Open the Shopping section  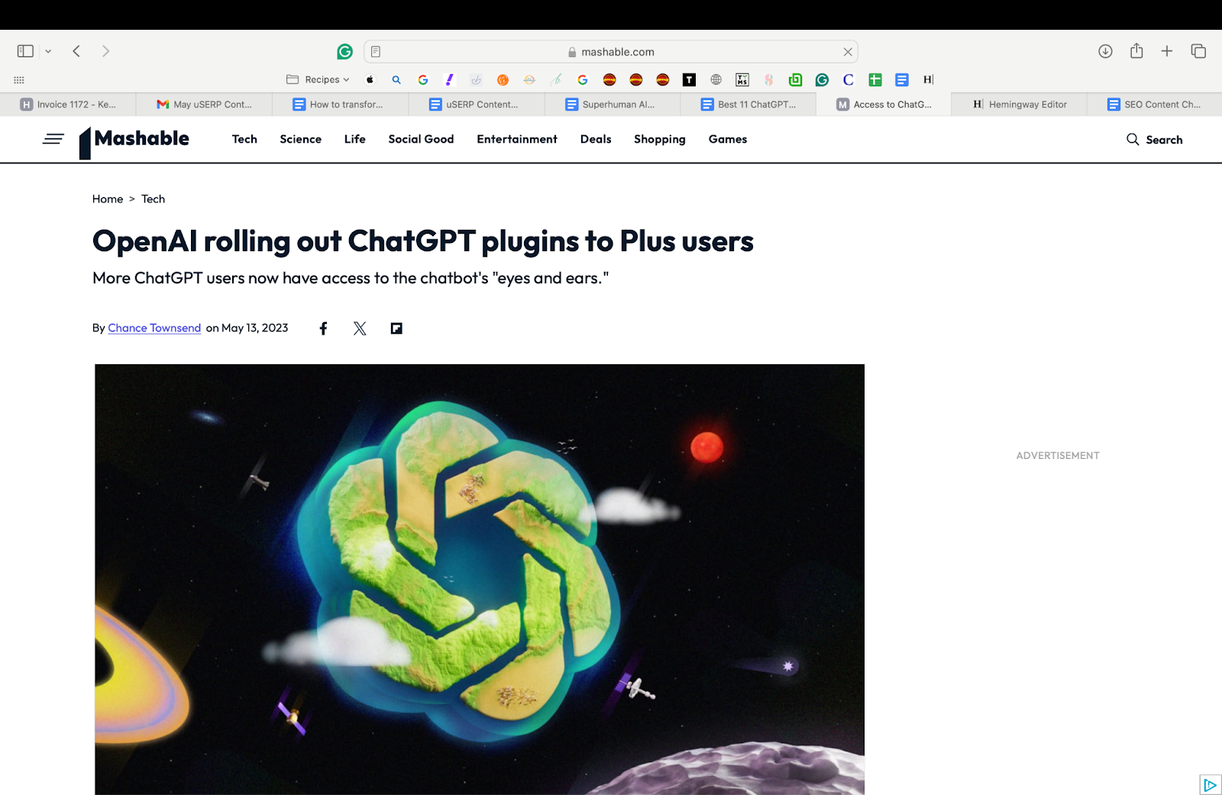pos(660,140)
